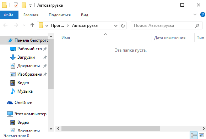Image resolution: width=206 pixels, height=139 pixels.
Task: Click horizontal scrollbar left arrow
Action: [58, 129]
